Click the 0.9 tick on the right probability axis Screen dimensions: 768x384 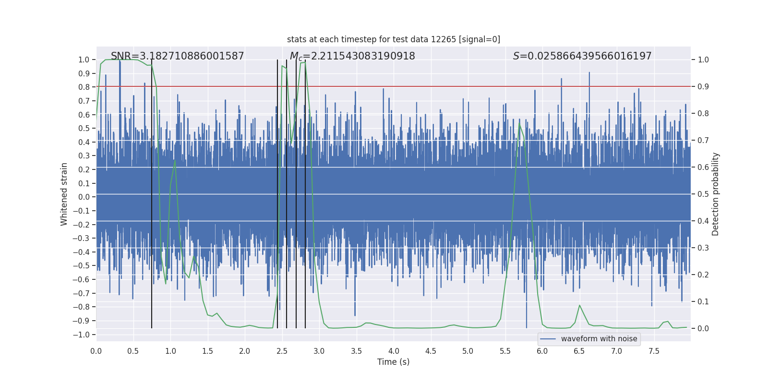(703, 86)
